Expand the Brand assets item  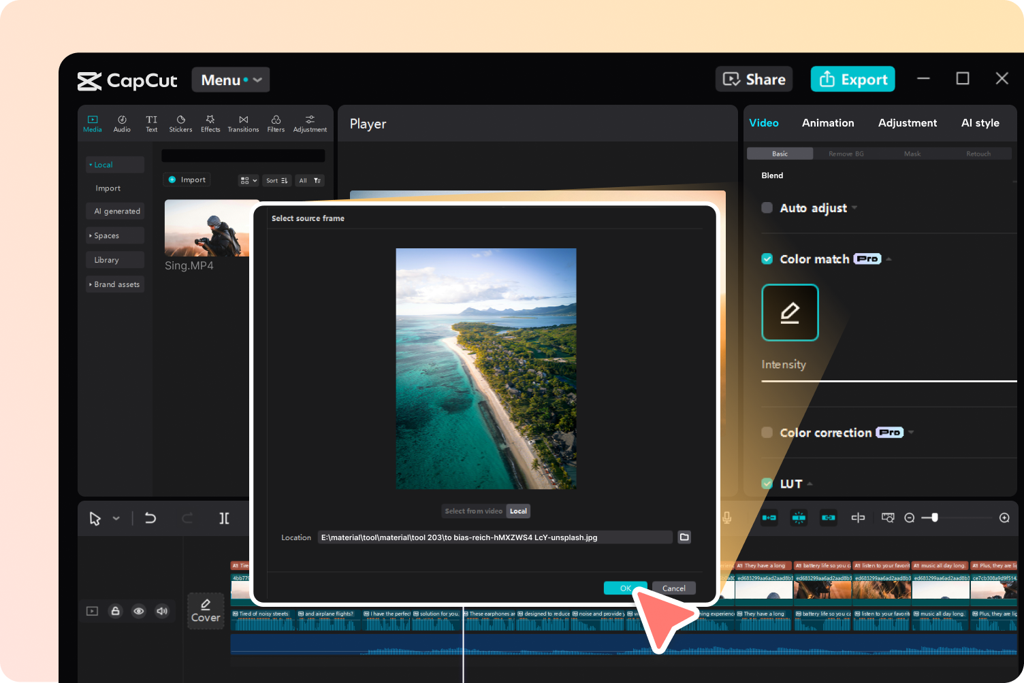click(91, 284)
